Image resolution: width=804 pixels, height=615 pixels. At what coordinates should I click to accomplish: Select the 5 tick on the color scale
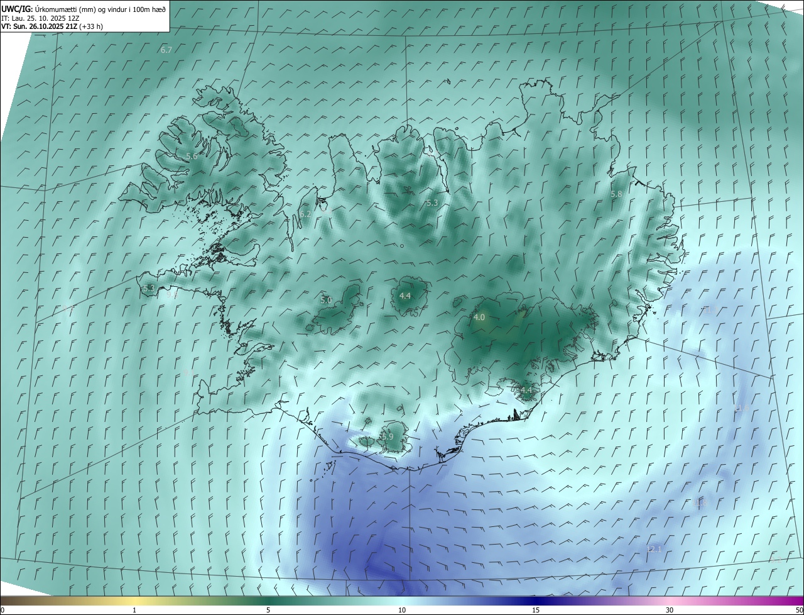click(268, 610)
